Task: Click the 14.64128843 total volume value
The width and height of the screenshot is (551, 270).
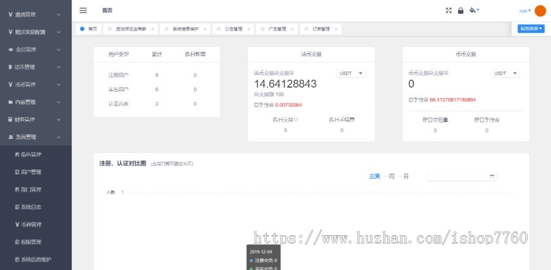Action: tap(285, 84)
